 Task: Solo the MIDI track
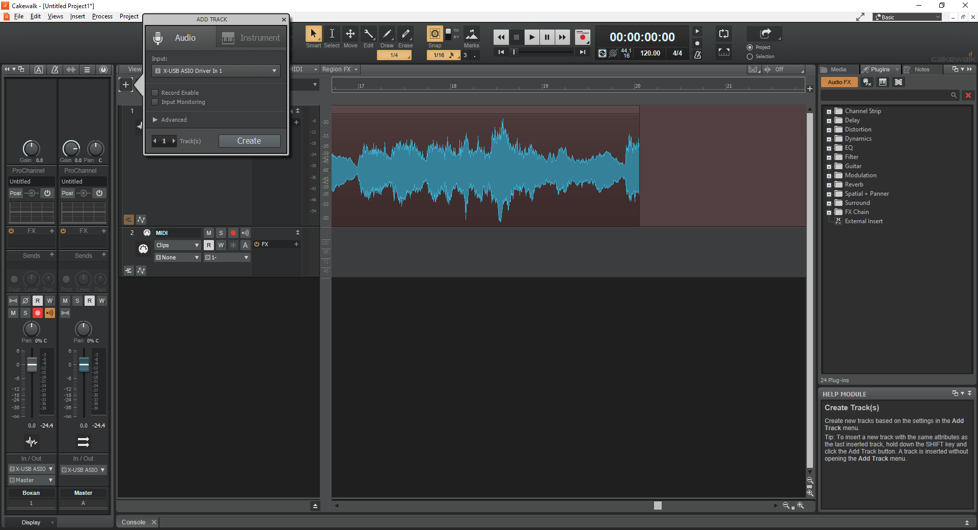click(221, 233)
